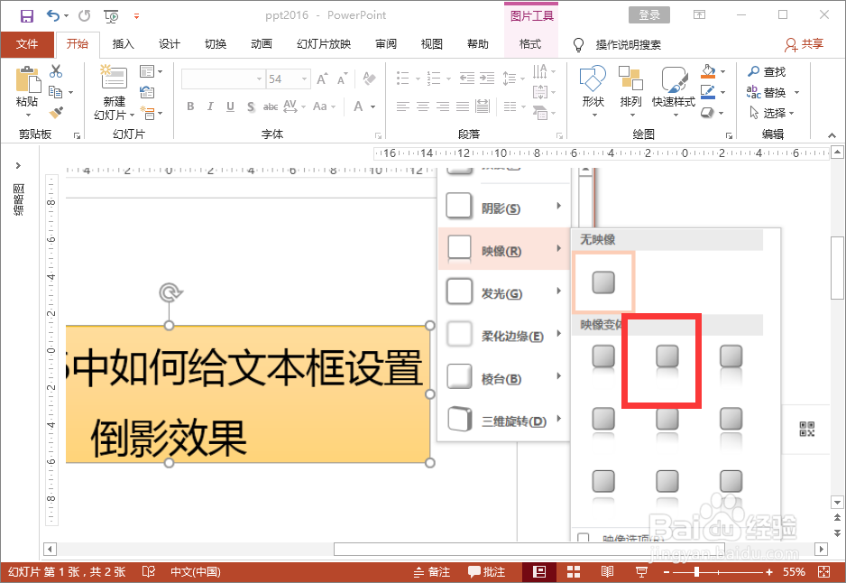Toggle Italic formatting
This screenshot has height=583, width=846.
(x=210, y=106)
